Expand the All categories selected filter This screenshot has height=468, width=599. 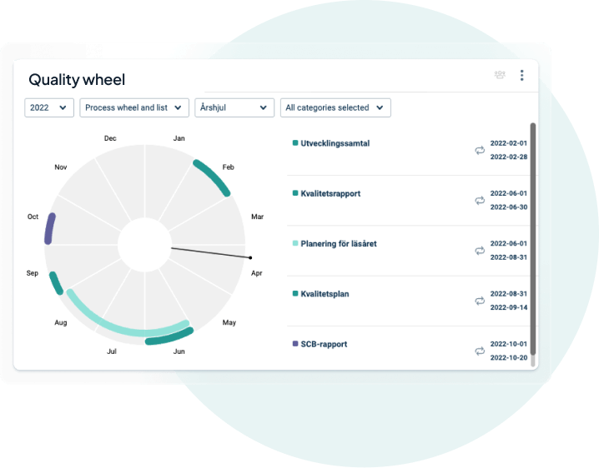(335, 107)
